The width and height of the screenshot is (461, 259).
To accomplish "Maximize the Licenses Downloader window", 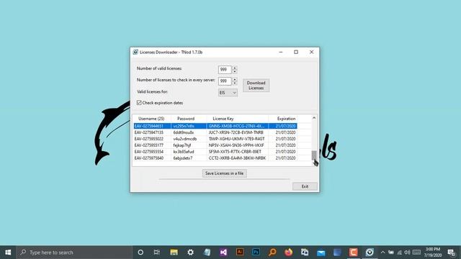I will [x=296, y=52].
